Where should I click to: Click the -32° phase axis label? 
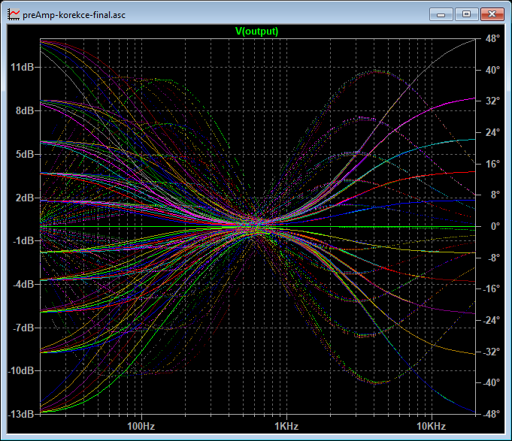pos(492,352)
